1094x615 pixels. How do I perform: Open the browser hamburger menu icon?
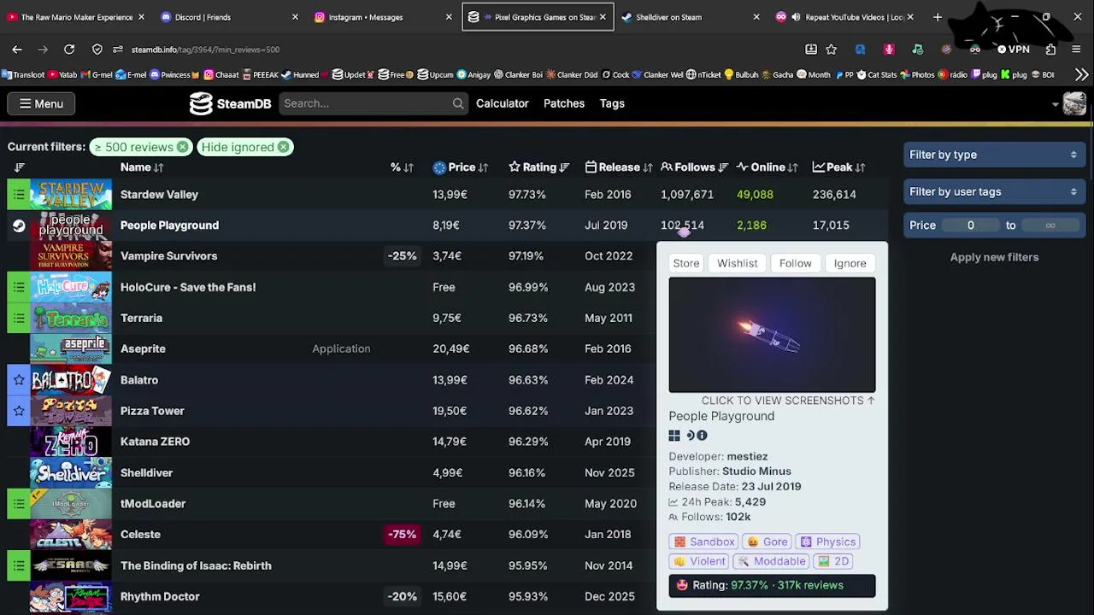click(x=1076, y=50)
